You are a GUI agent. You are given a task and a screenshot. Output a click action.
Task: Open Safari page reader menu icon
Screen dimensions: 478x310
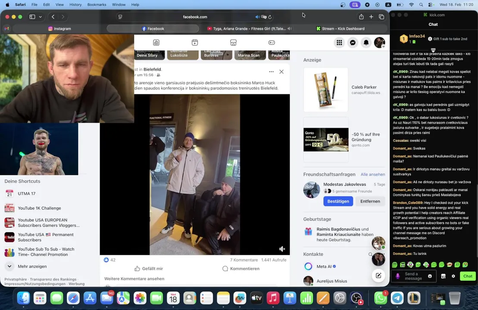[120, 17]
